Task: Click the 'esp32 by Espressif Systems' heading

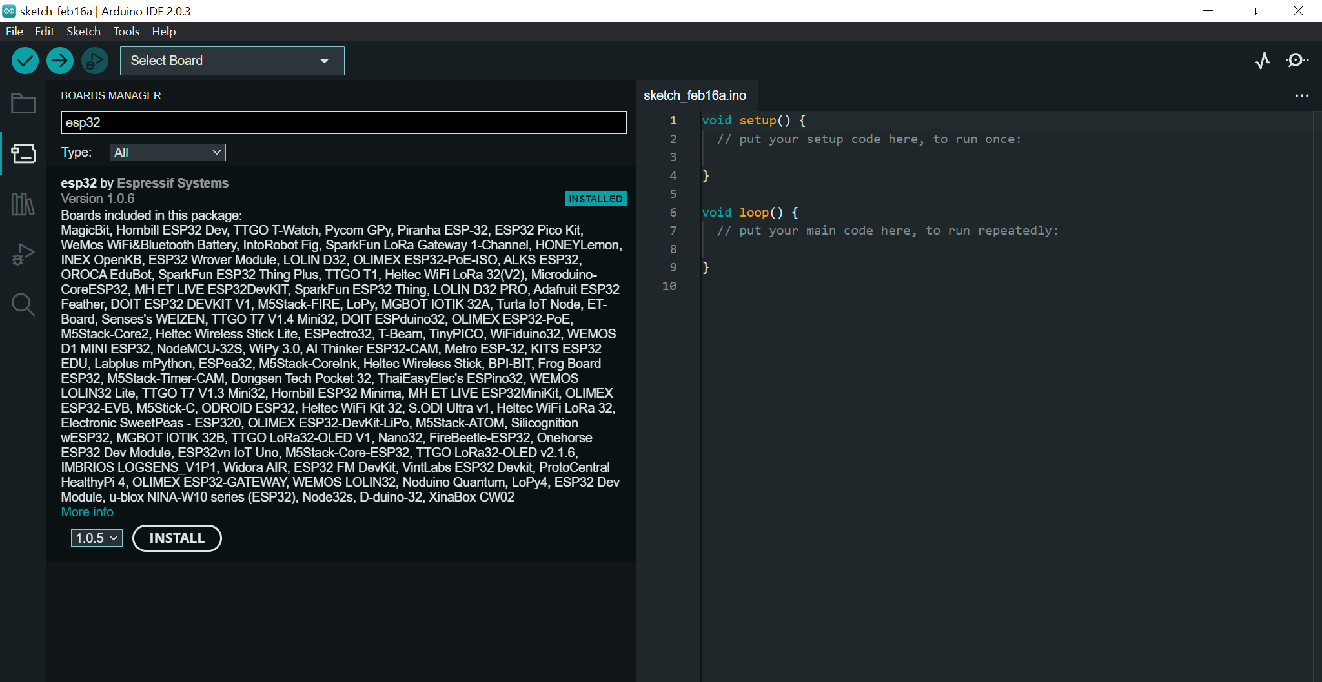Action: 145,183
